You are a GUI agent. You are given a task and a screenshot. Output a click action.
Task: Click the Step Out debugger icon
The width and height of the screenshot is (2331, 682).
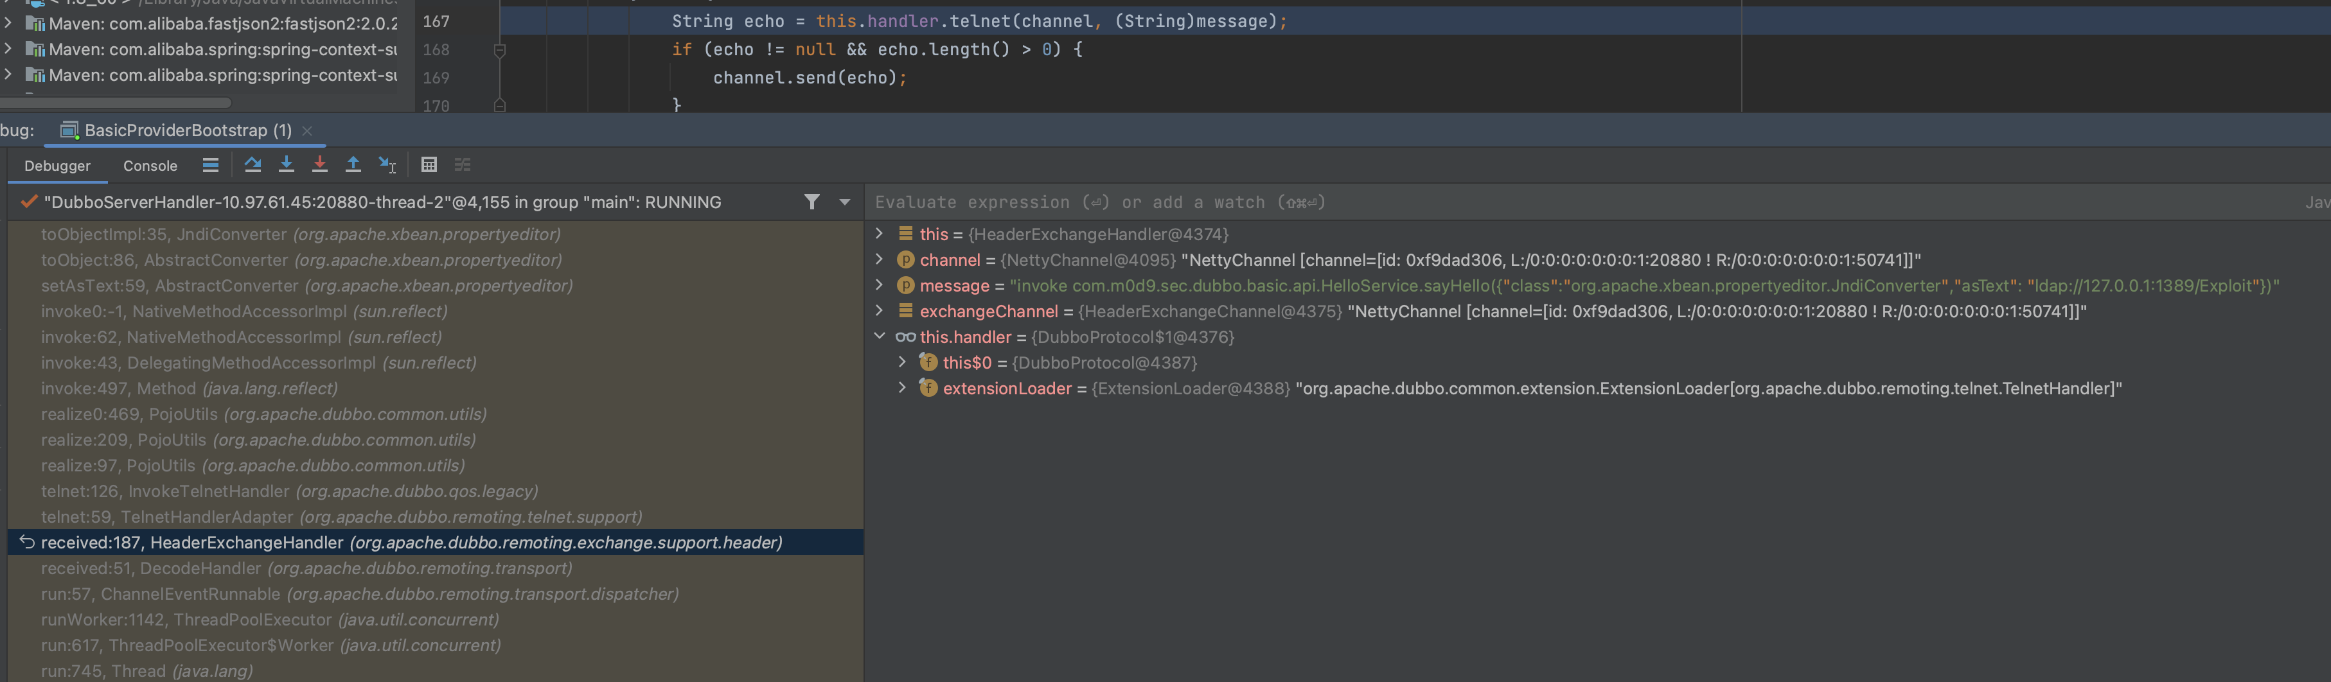[x=353, y=164]
